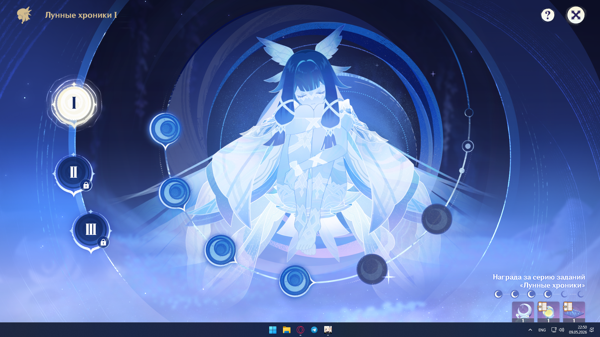Close the Лунные хроники screen

point(576,15)
